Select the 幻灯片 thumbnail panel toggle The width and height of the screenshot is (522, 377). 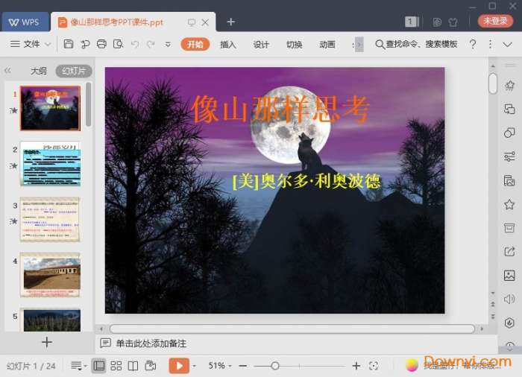pyautogui.click(x=74, y=72)
